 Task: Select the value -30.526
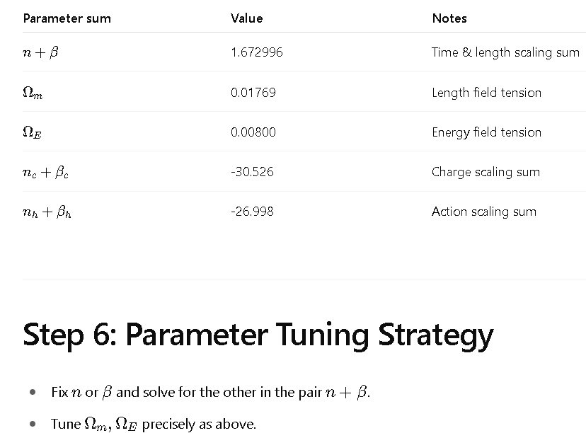252,172
